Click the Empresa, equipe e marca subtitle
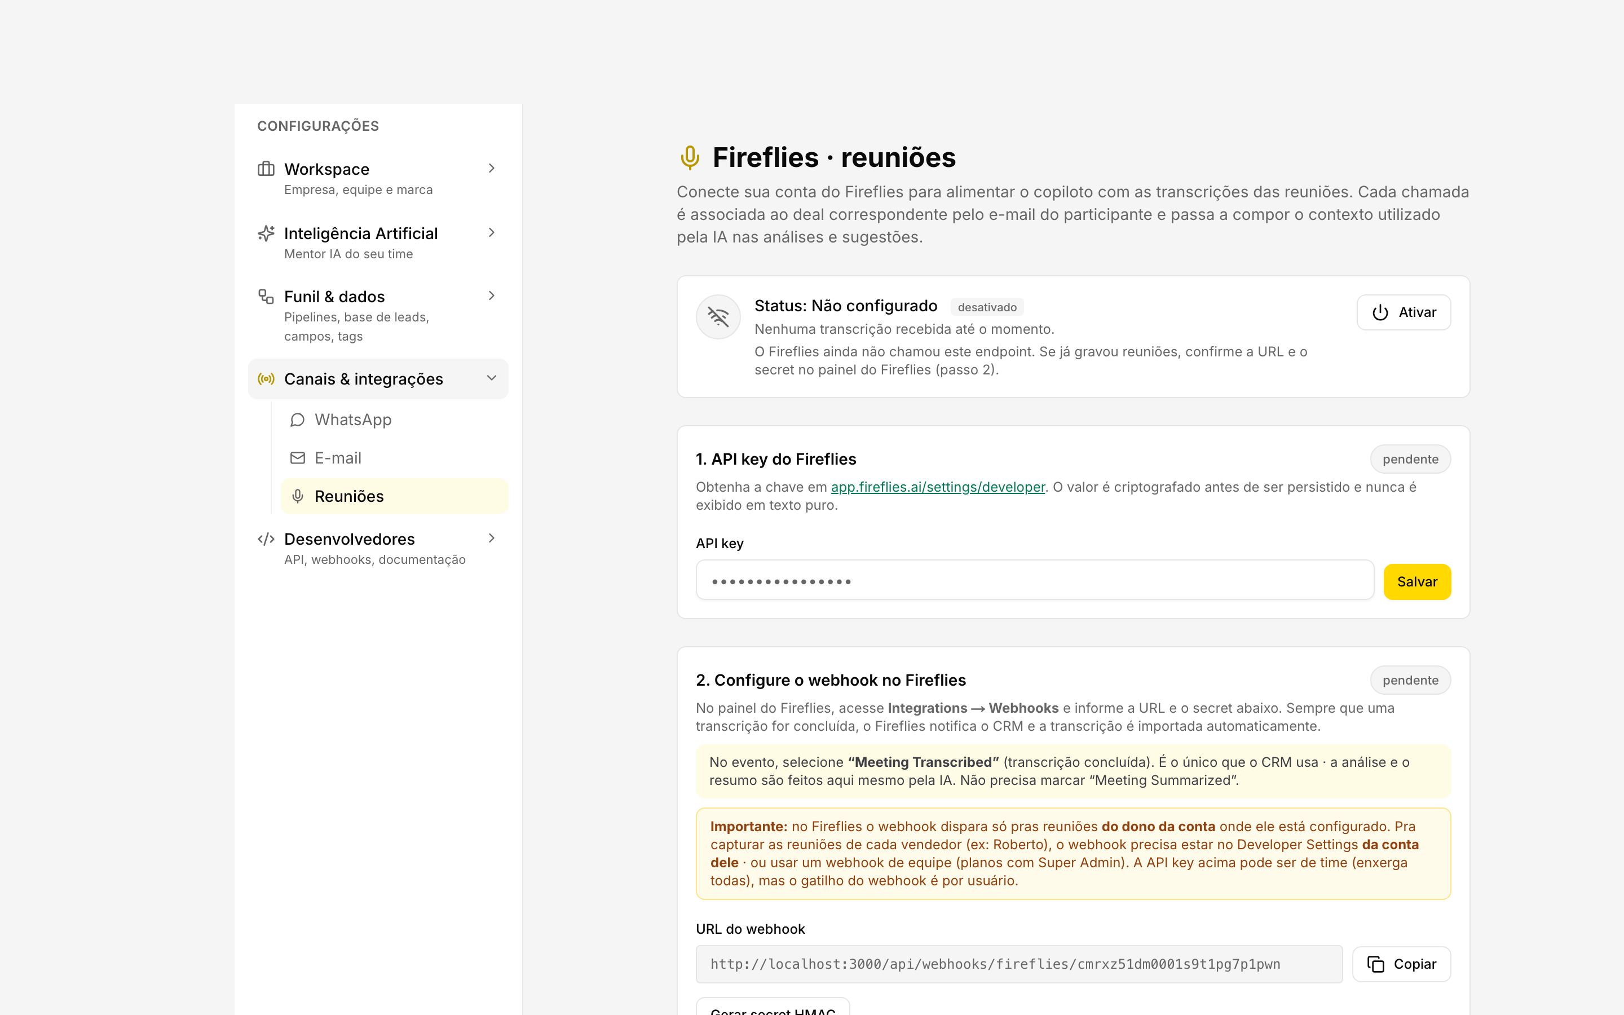The height and width of the screenshot is (1015, 1624). [x=359, y=190]
